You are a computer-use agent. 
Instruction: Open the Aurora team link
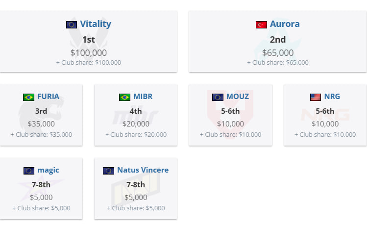click(285, 24)
